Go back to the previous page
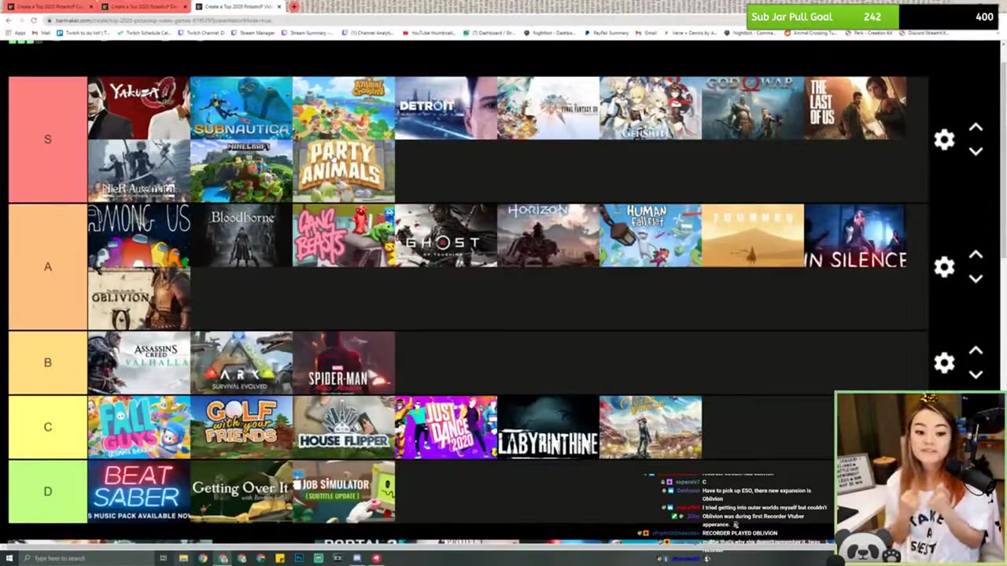 (x=9, y=20)
